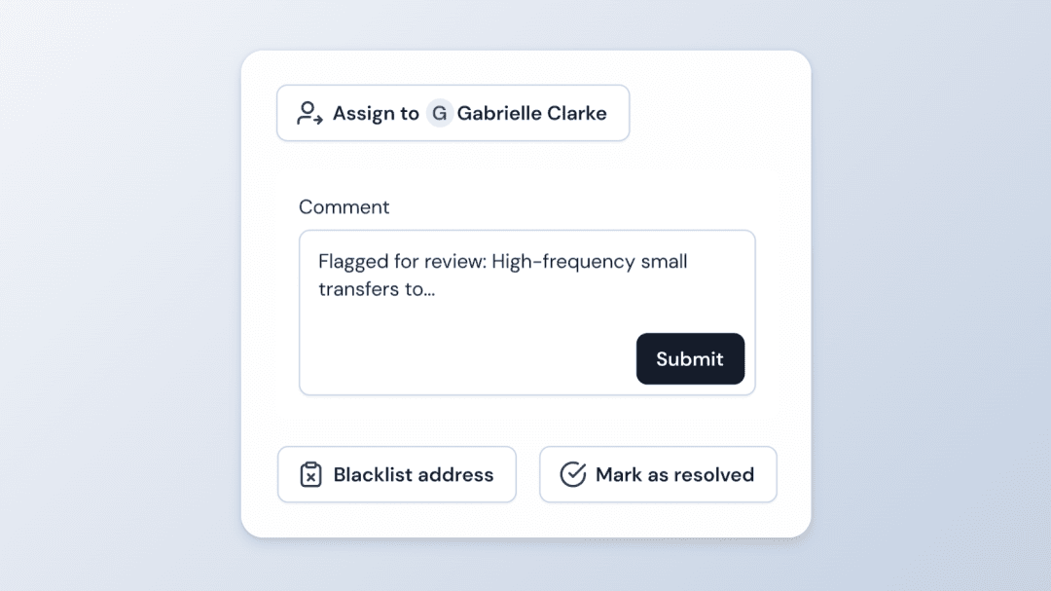
Task: Submit the comment
Action: [690, 359]
